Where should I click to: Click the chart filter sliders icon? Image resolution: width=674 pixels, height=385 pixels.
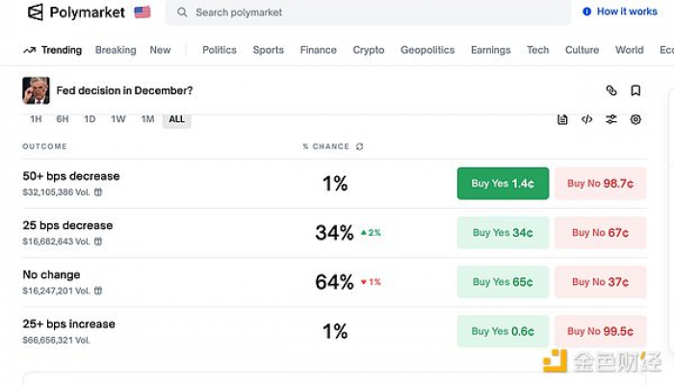[x=611, y=119]
